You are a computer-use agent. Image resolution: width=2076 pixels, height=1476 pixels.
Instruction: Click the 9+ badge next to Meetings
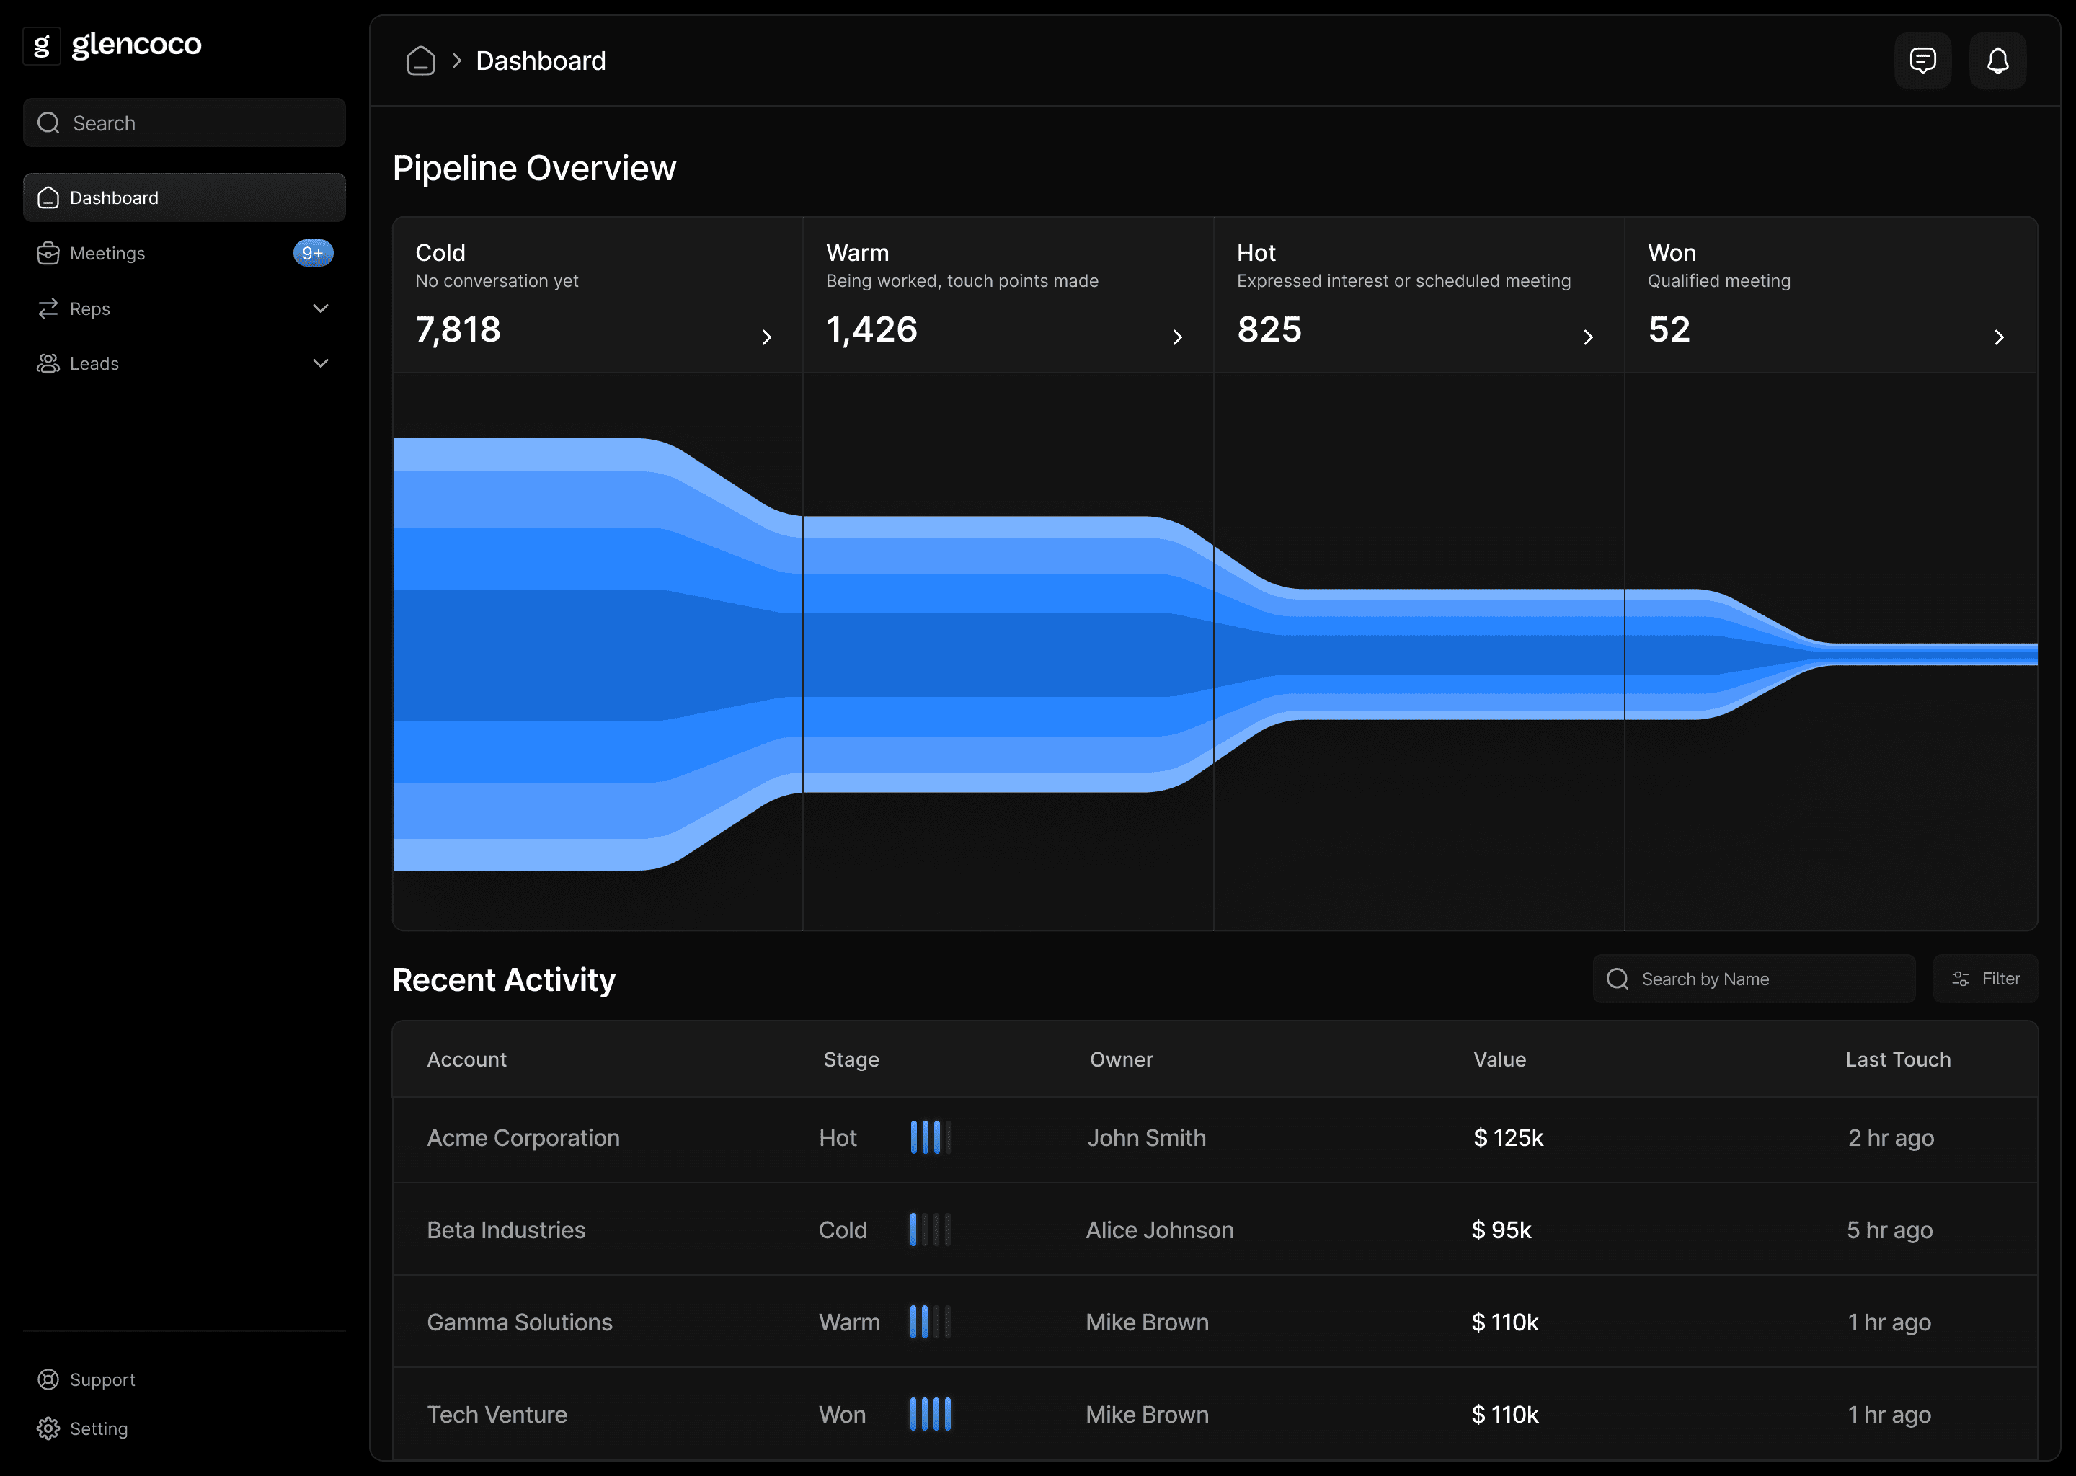tap(312, 253)
